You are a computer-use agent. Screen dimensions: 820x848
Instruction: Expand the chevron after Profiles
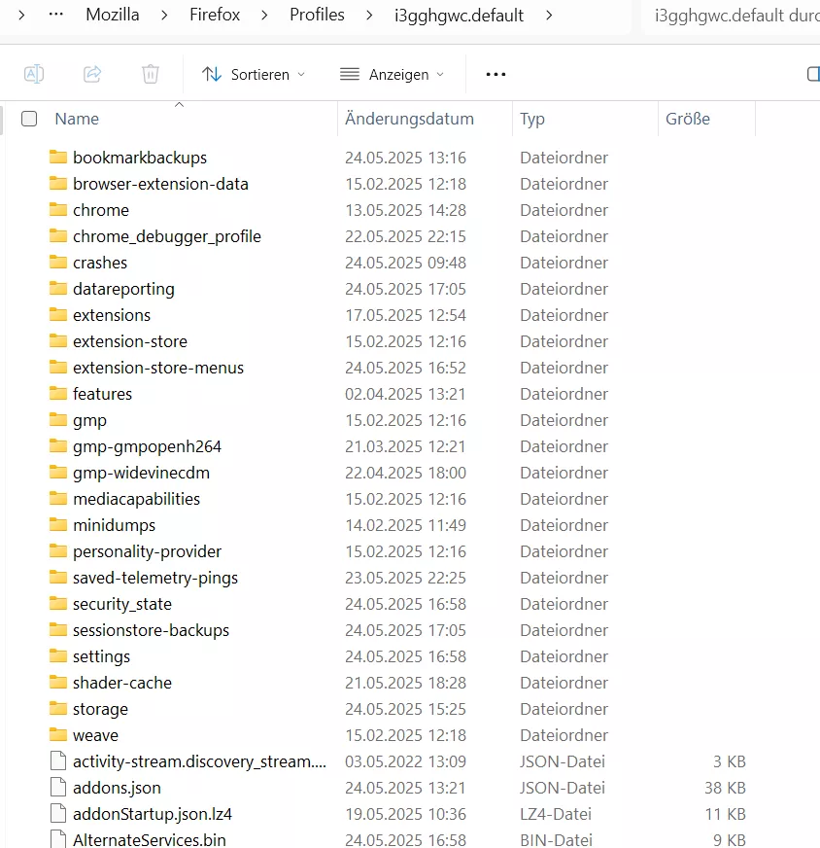tap(369, 16)
